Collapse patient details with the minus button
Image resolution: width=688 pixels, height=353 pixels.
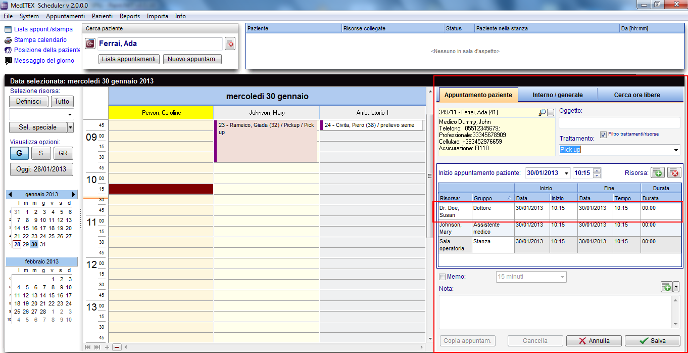click(x=551, y=112)
